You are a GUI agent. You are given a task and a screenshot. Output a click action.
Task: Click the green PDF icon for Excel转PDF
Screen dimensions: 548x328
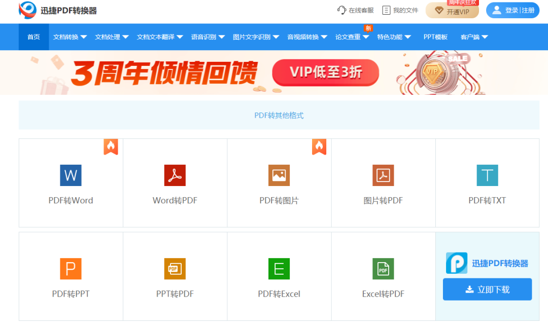[383, 269]
